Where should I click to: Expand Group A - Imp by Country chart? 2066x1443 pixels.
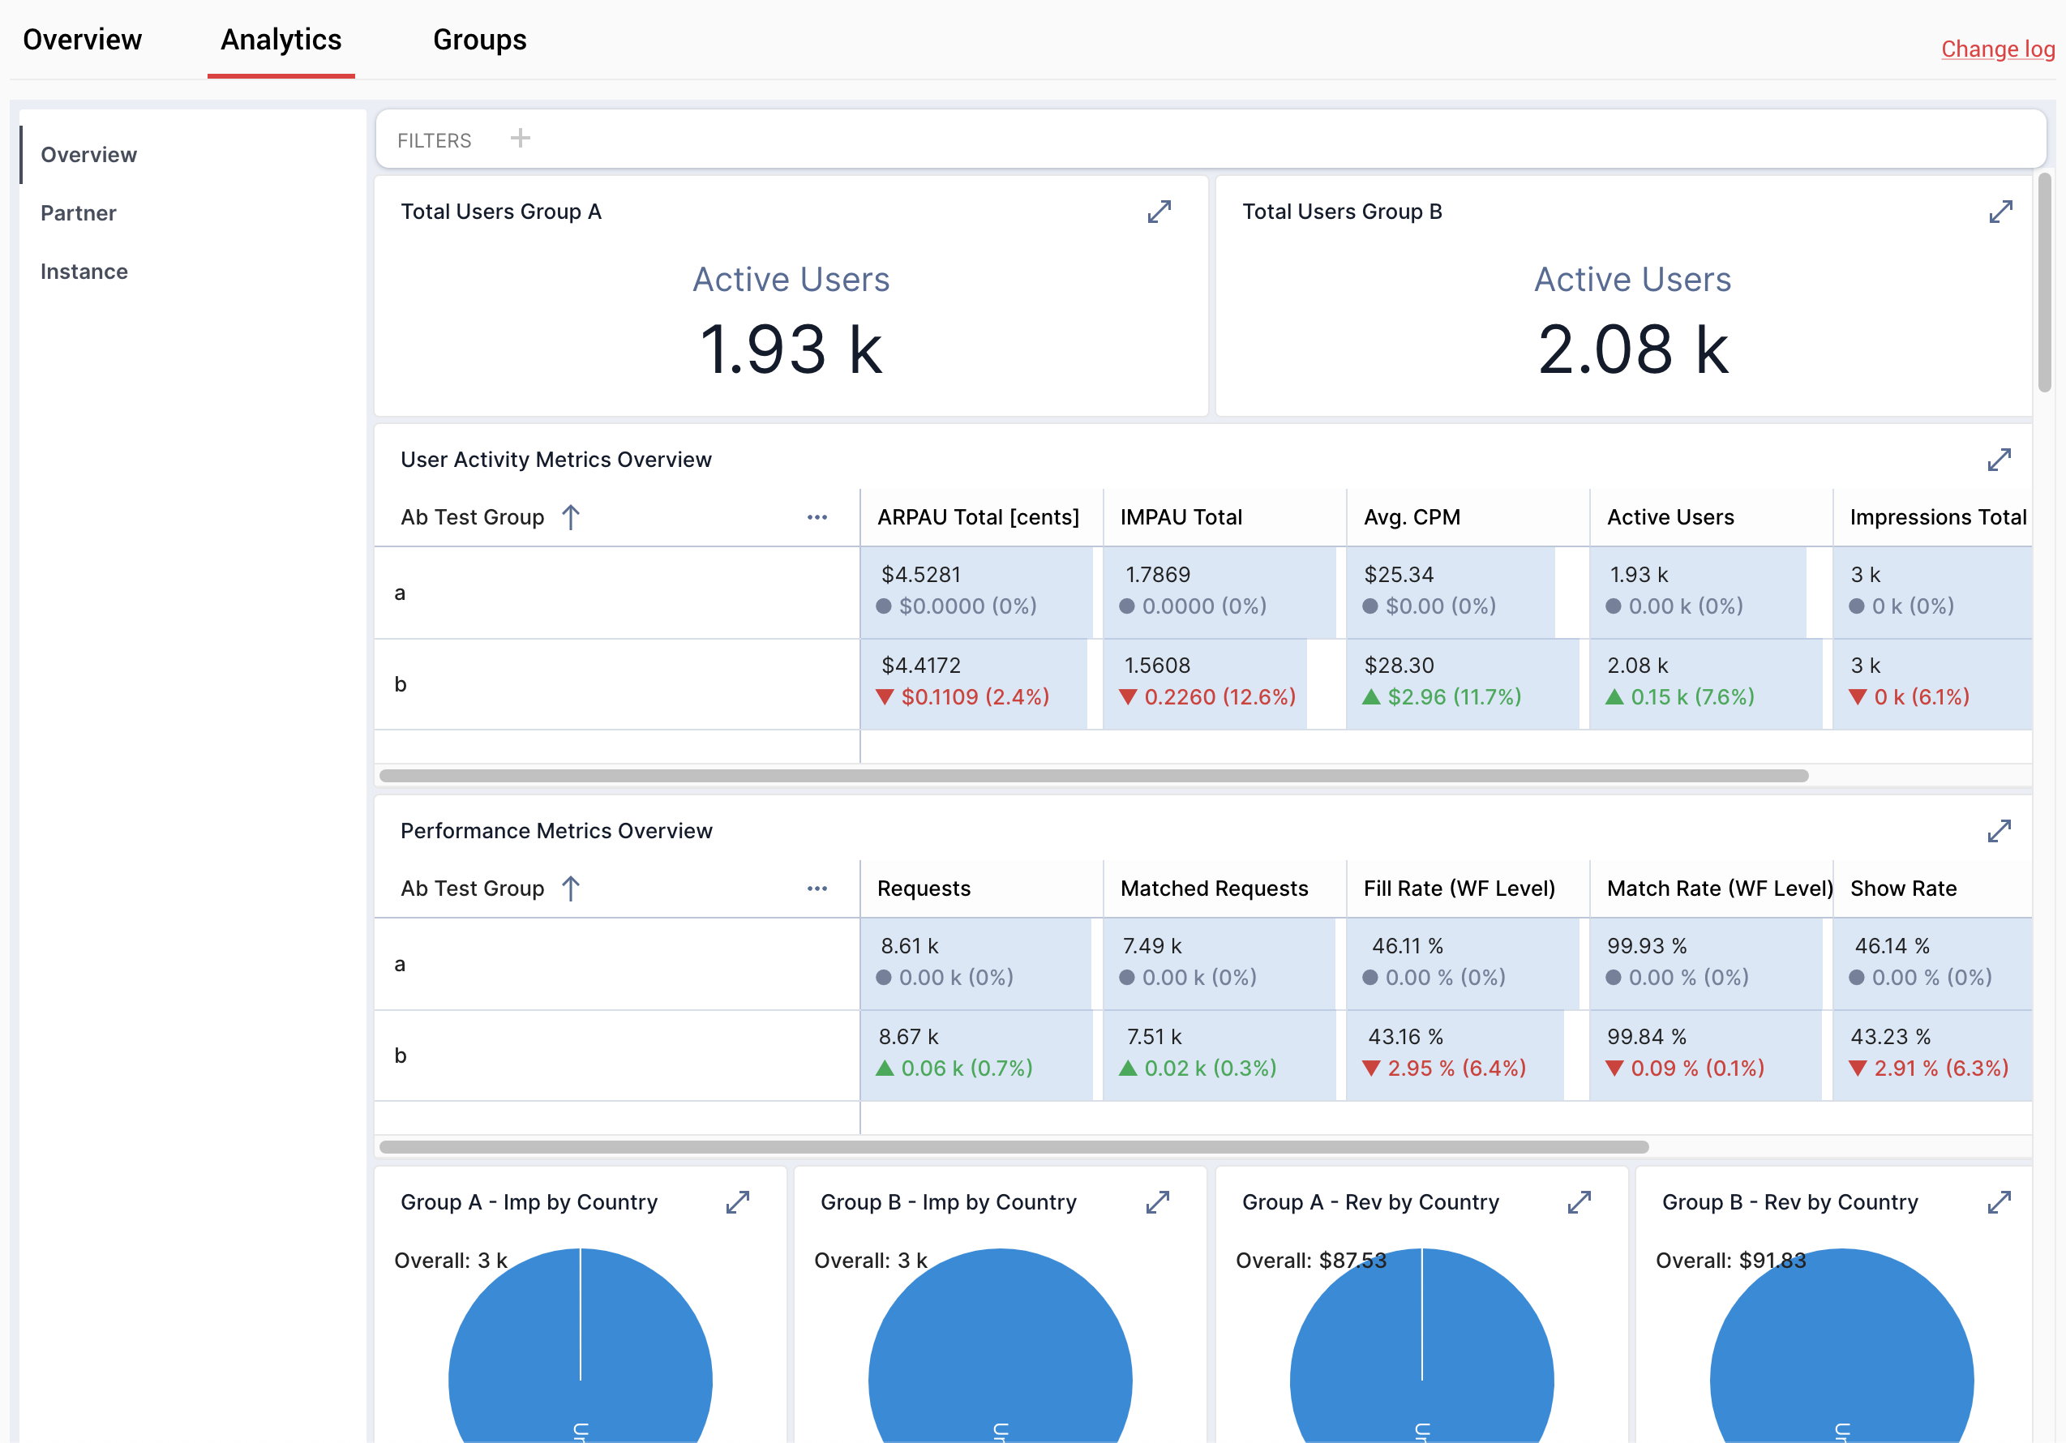click(x=738, y=1202)
